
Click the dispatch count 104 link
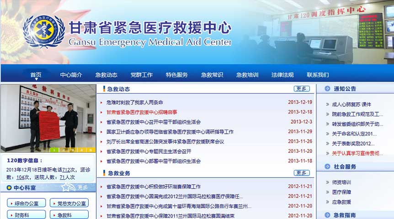click(21, 177)
